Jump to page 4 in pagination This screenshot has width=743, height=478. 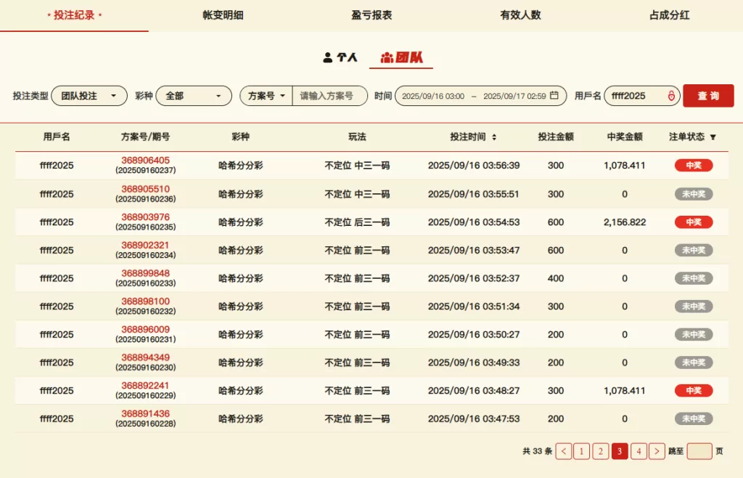[x=639, y=451]
